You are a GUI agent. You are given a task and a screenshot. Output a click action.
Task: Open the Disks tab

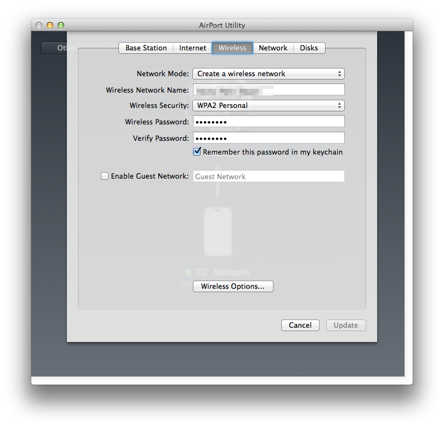coord(309,48)
